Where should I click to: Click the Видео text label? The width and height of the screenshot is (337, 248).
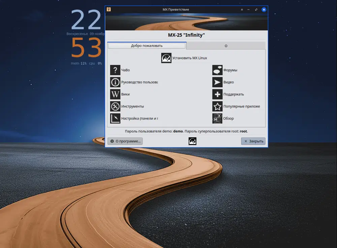[x=228, y=82]
